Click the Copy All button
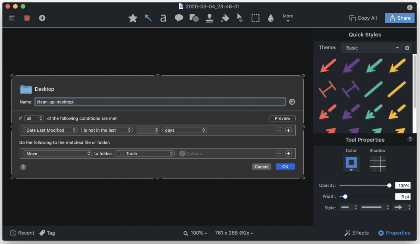Screen dimensions: 420x244 pos(363,18)
